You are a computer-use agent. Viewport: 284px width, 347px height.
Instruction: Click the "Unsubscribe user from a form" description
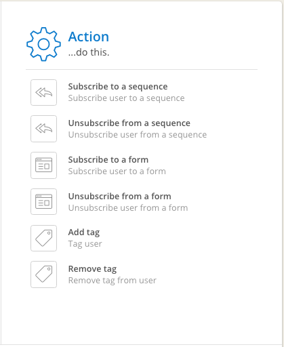[128, 208]
